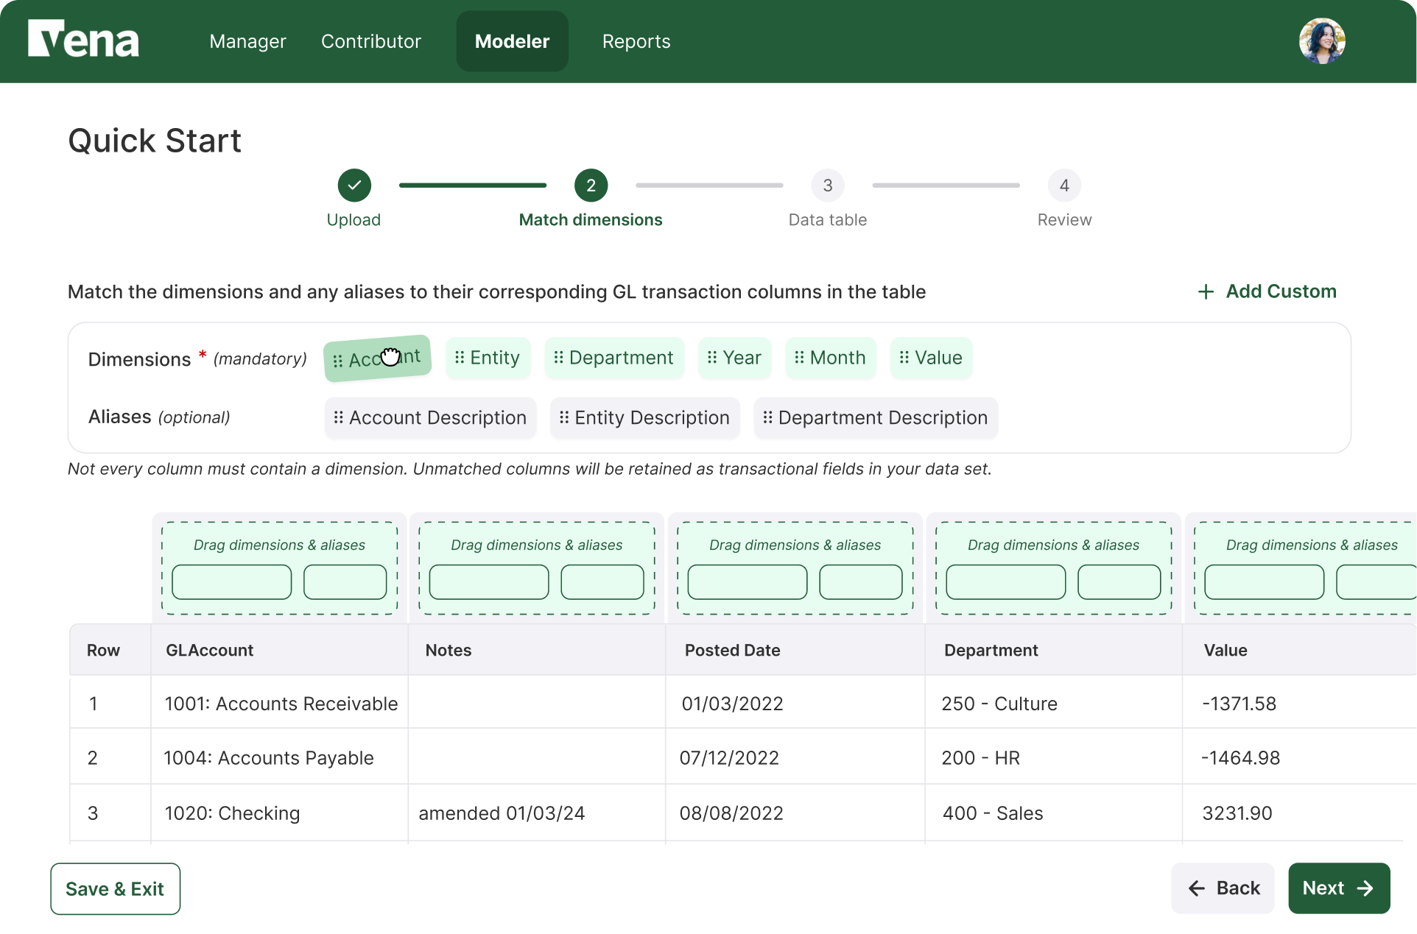Grab the Value chip drag handle
The image size is (1417, 934).
[x=904, y=358]
